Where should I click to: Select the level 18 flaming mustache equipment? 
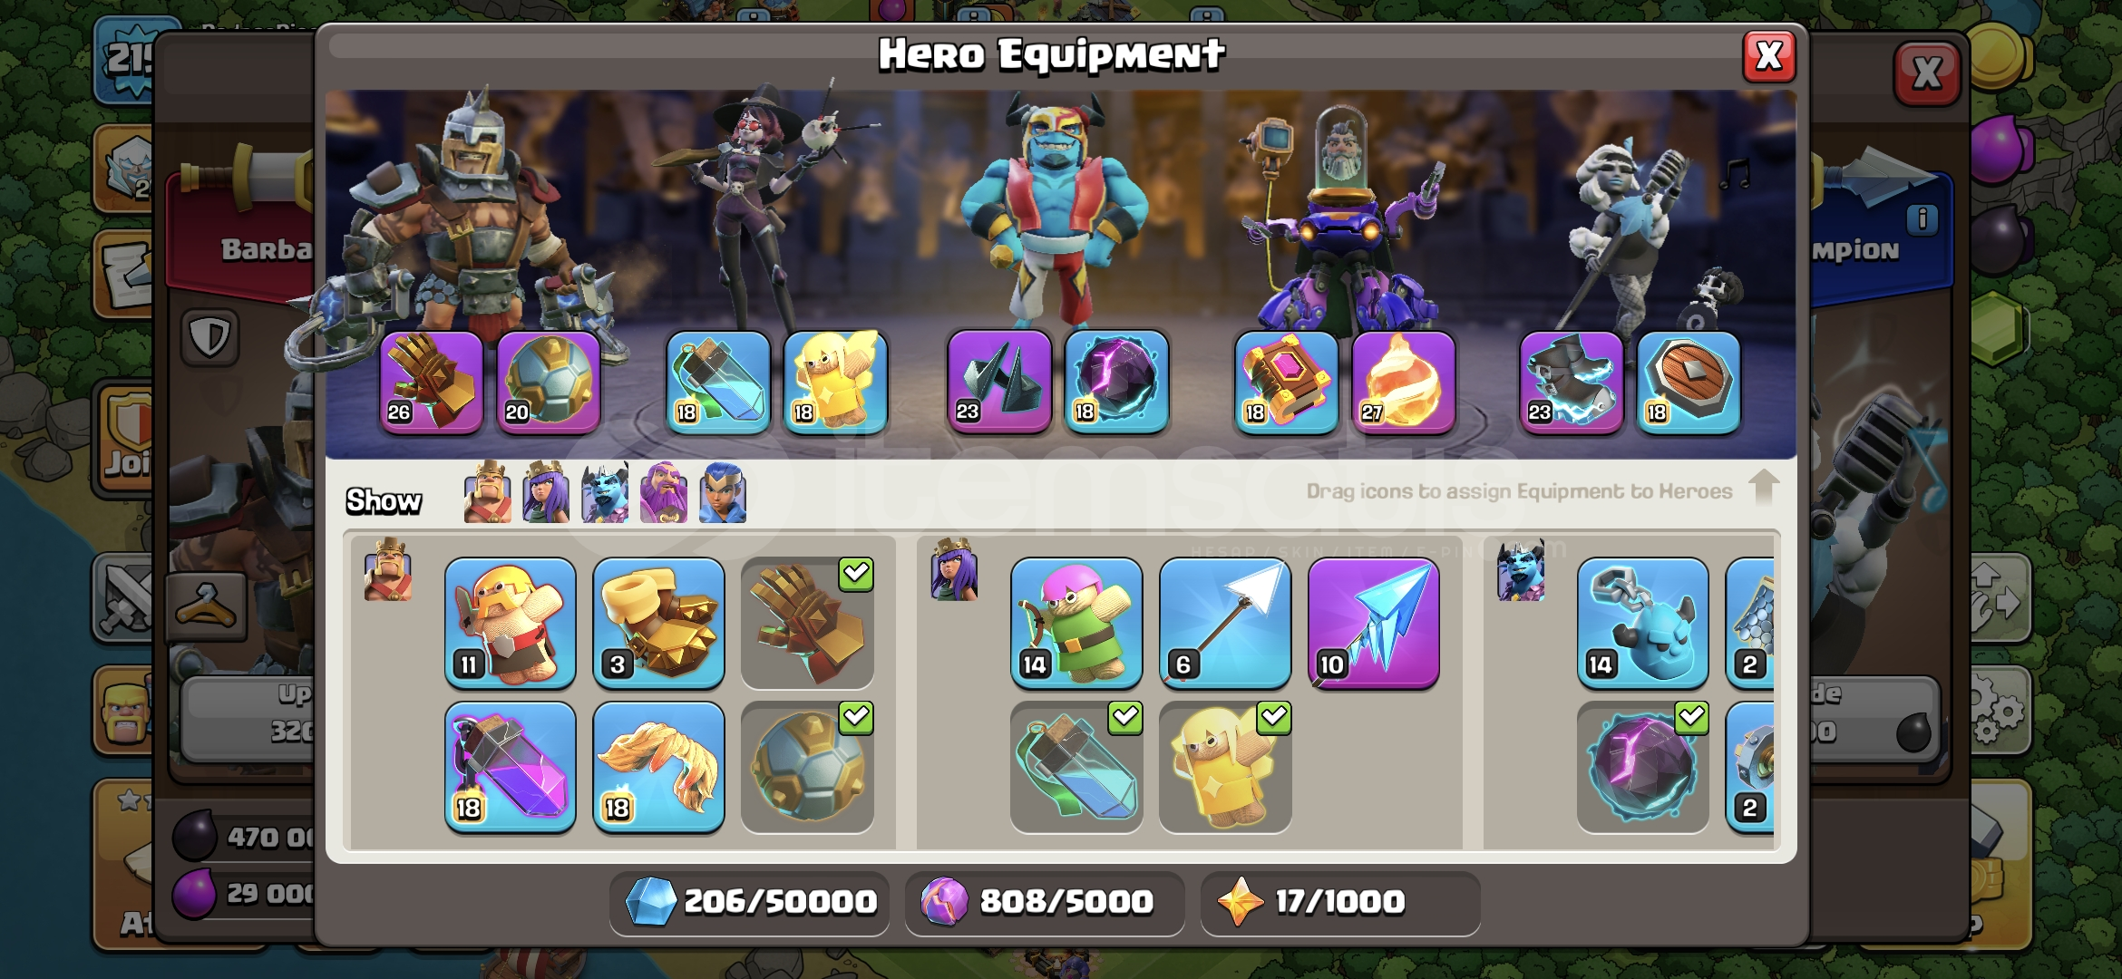tap(659, 767)
